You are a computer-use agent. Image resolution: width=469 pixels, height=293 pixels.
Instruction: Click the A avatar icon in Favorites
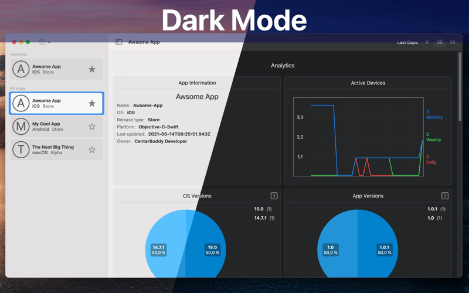click(21, 69)
